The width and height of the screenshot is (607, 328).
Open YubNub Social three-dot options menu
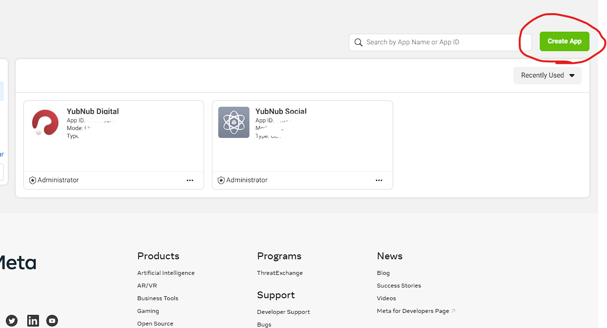click(x=379, y=180)
